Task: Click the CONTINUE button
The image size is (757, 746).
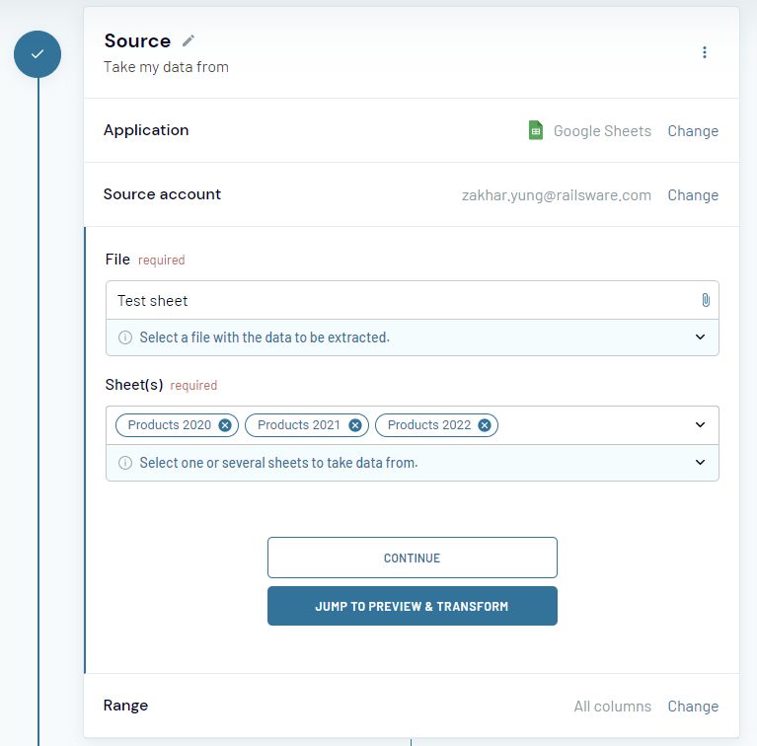Action: (413, 558)
